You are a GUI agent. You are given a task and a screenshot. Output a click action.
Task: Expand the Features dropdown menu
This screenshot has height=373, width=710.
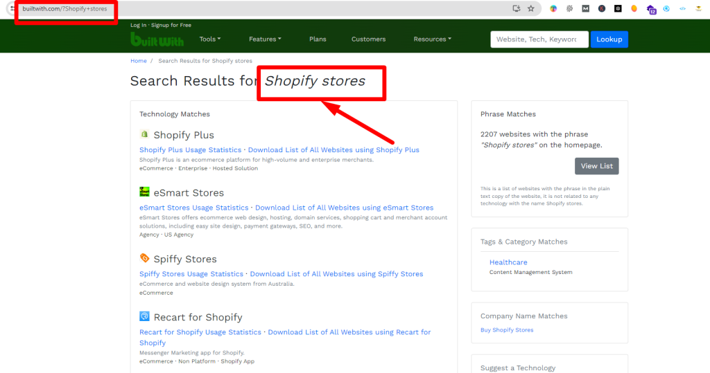click(265, 39)
